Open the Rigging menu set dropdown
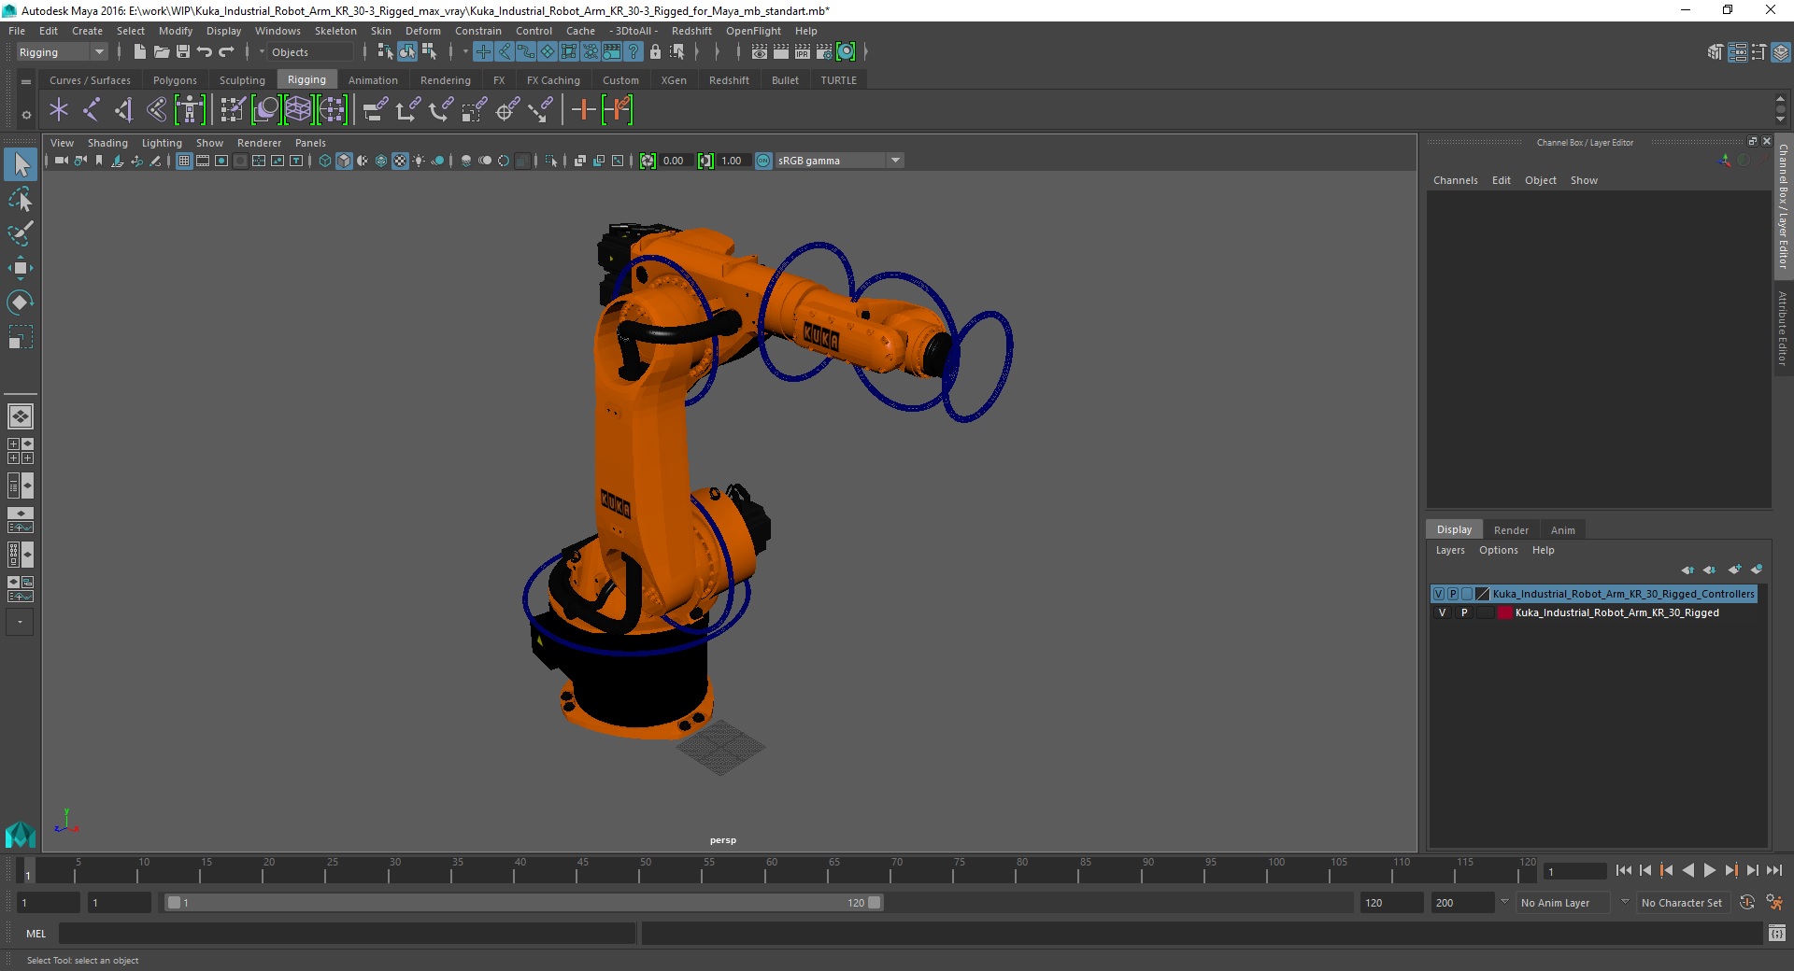The height and width of the screenshot is (971, 1794). 62,52
